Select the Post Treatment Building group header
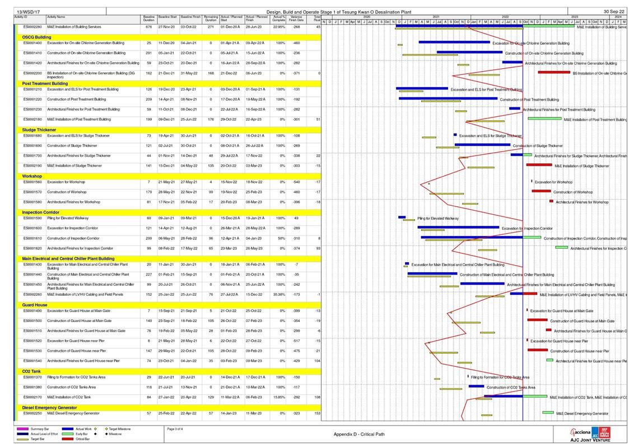 [44, 83]
